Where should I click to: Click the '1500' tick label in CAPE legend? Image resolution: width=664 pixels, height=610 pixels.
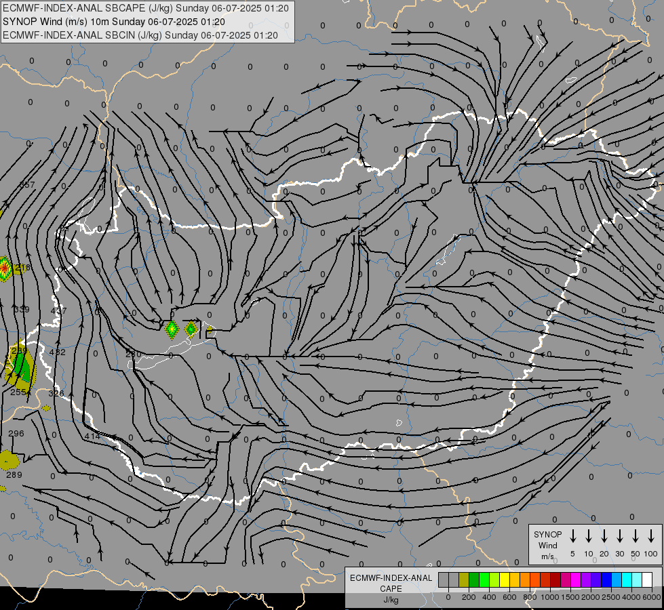(x=570, y=597)
